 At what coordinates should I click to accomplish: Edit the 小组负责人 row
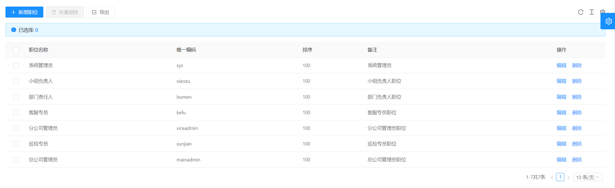pos(561,81)
